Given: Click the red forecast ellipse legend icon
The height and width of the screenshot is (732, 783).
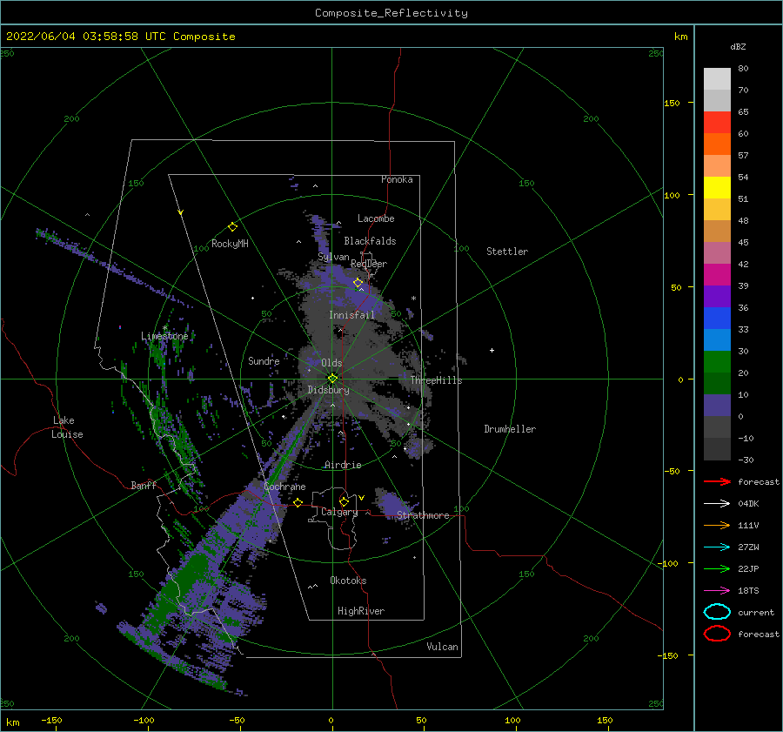Looking at the screenshot, I should click(x=717, y=634).
